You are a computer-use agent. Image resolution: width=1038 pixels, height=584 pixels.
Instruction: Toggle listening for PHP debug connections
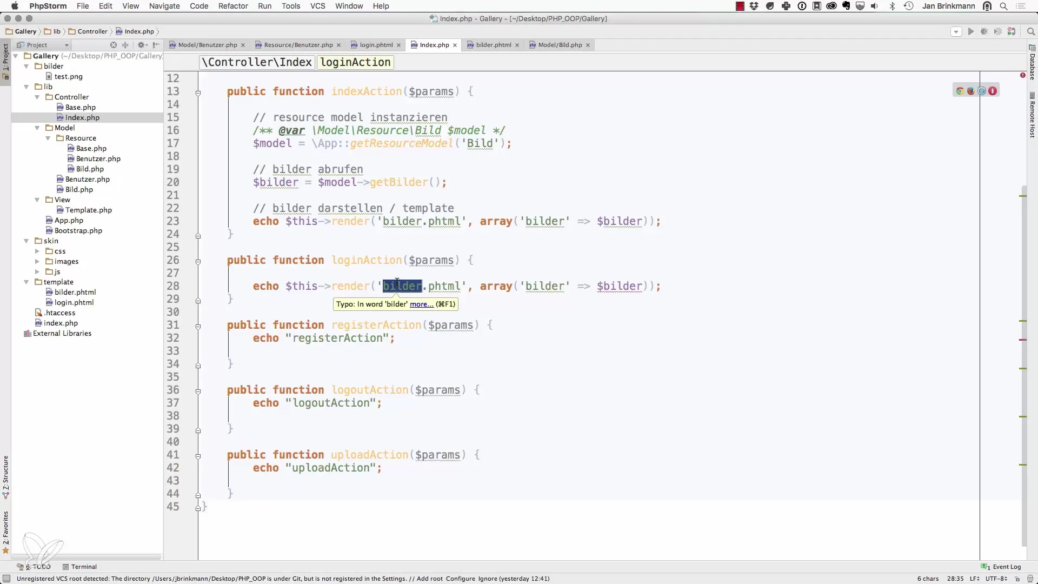pos(1011,31)
